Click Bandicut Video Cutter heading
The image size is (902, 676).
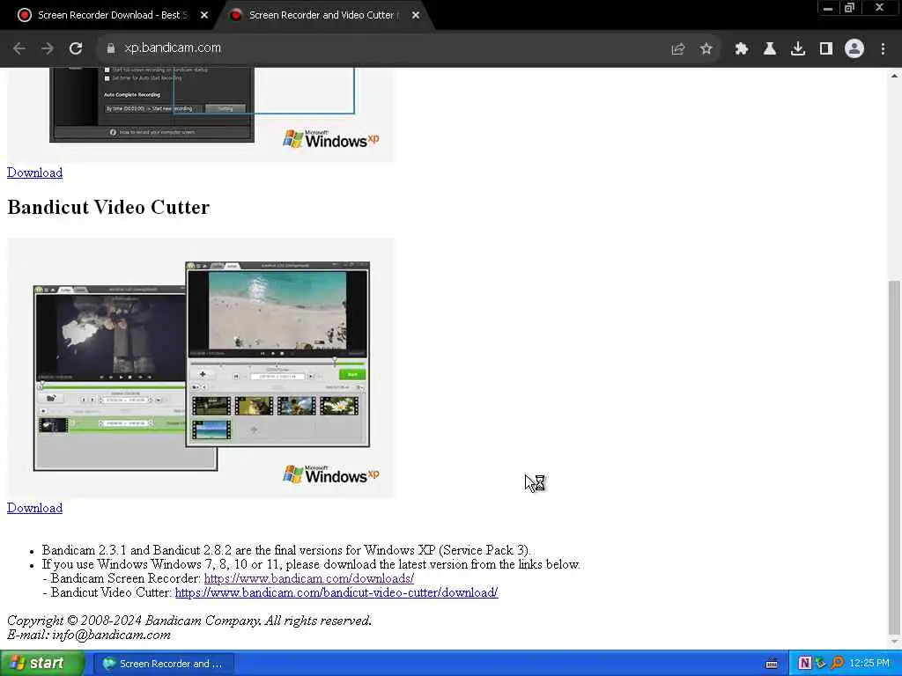pos(108,207)
